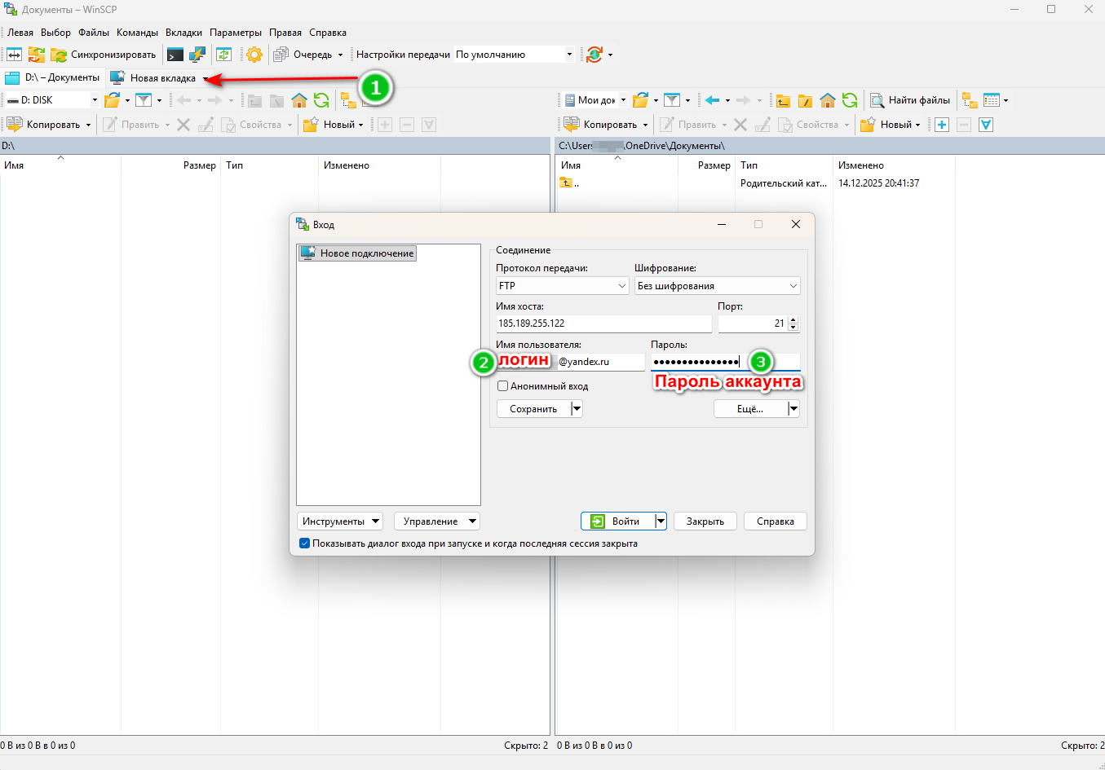Screen dimensions: 1105x770
Task: Go up to parent directory icon
Action: [784, 99]
